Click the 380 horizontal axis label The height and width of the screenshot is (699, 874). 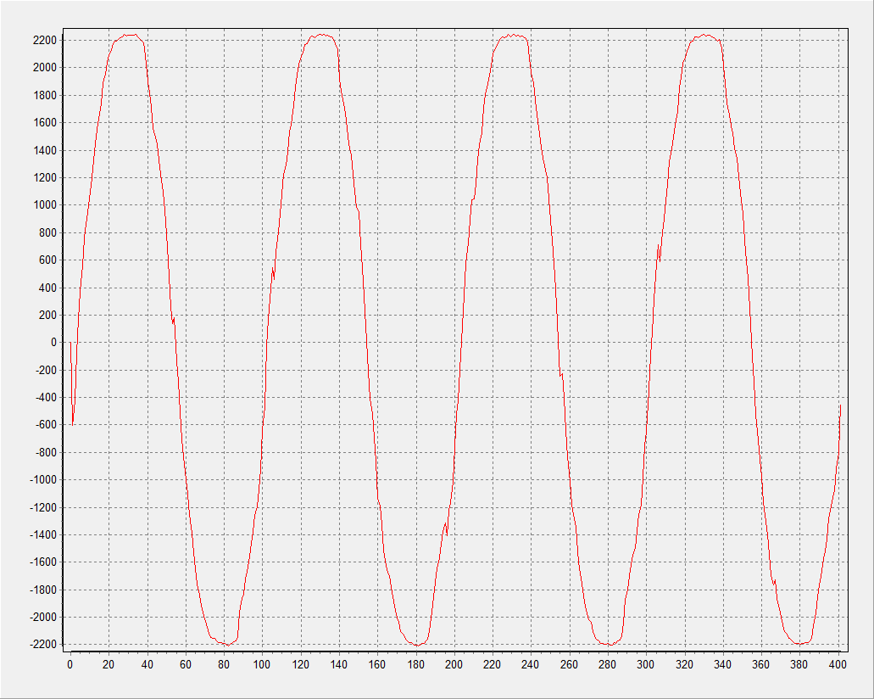click(x=799, y=664)
